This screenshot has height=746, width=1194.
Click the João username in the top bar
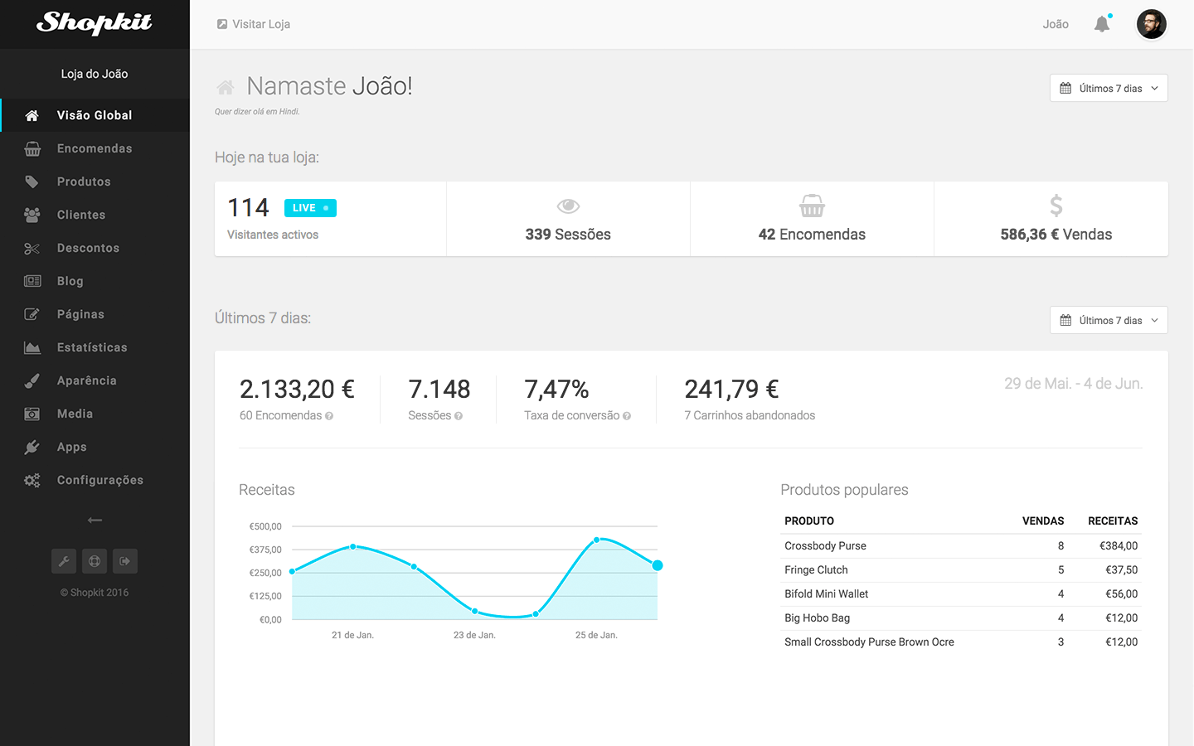pyautogui.click(x=1055, y=24)
